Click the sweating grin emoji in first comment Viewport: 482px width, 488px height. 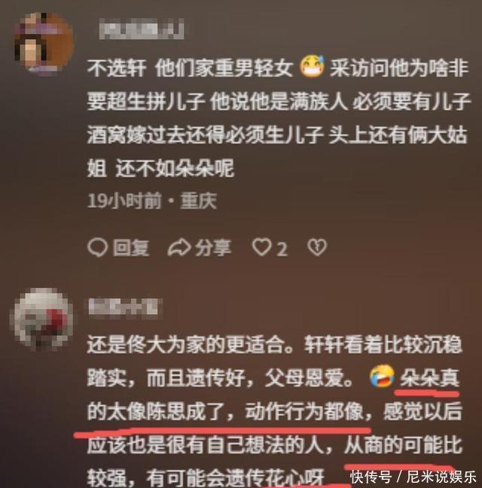pos(312,68)
